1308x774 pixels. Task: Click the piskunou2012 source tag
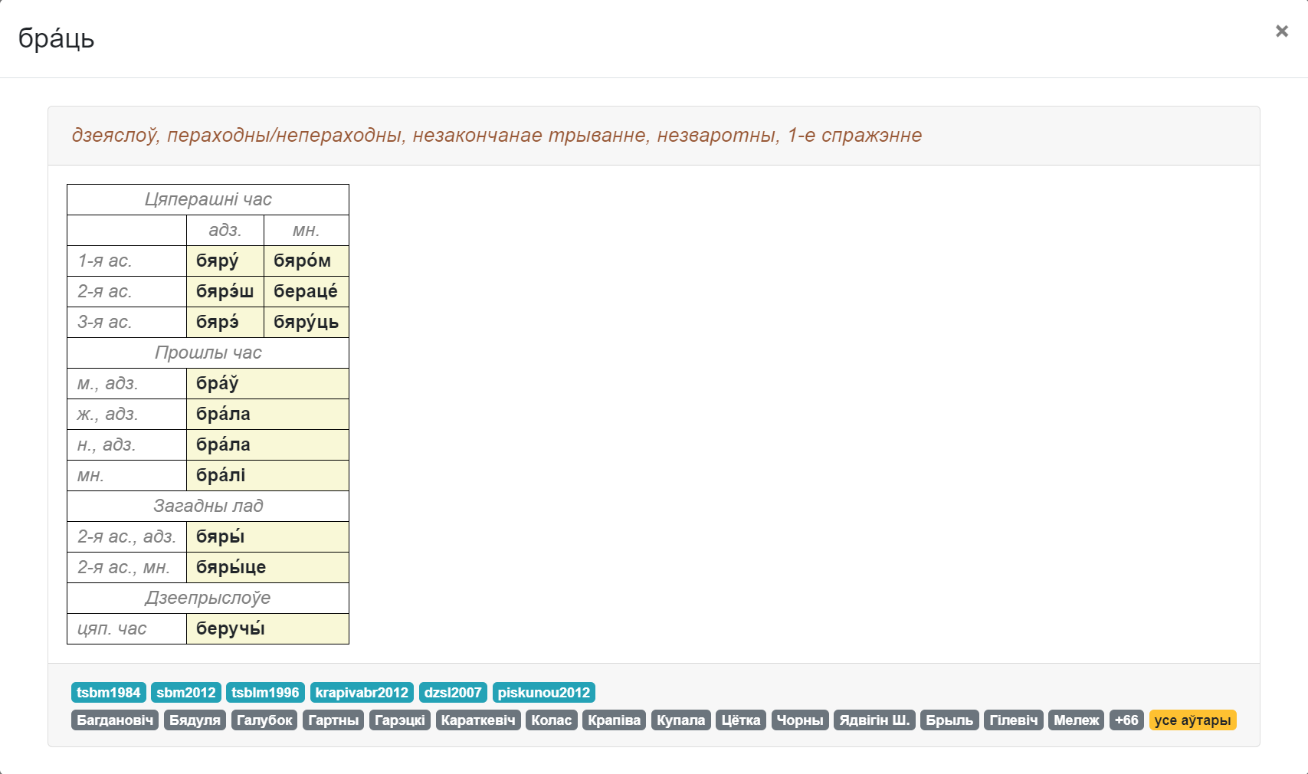(x=543, y=693)
